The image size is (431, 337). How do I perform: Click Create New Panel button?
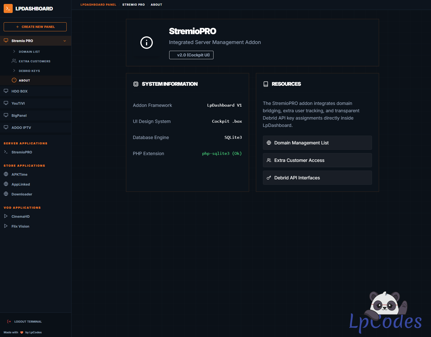[x=35, y=27]
